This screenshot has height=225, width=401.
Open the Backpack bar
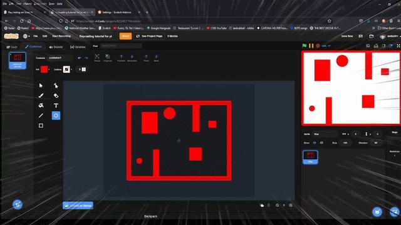(x=150, y=216)
